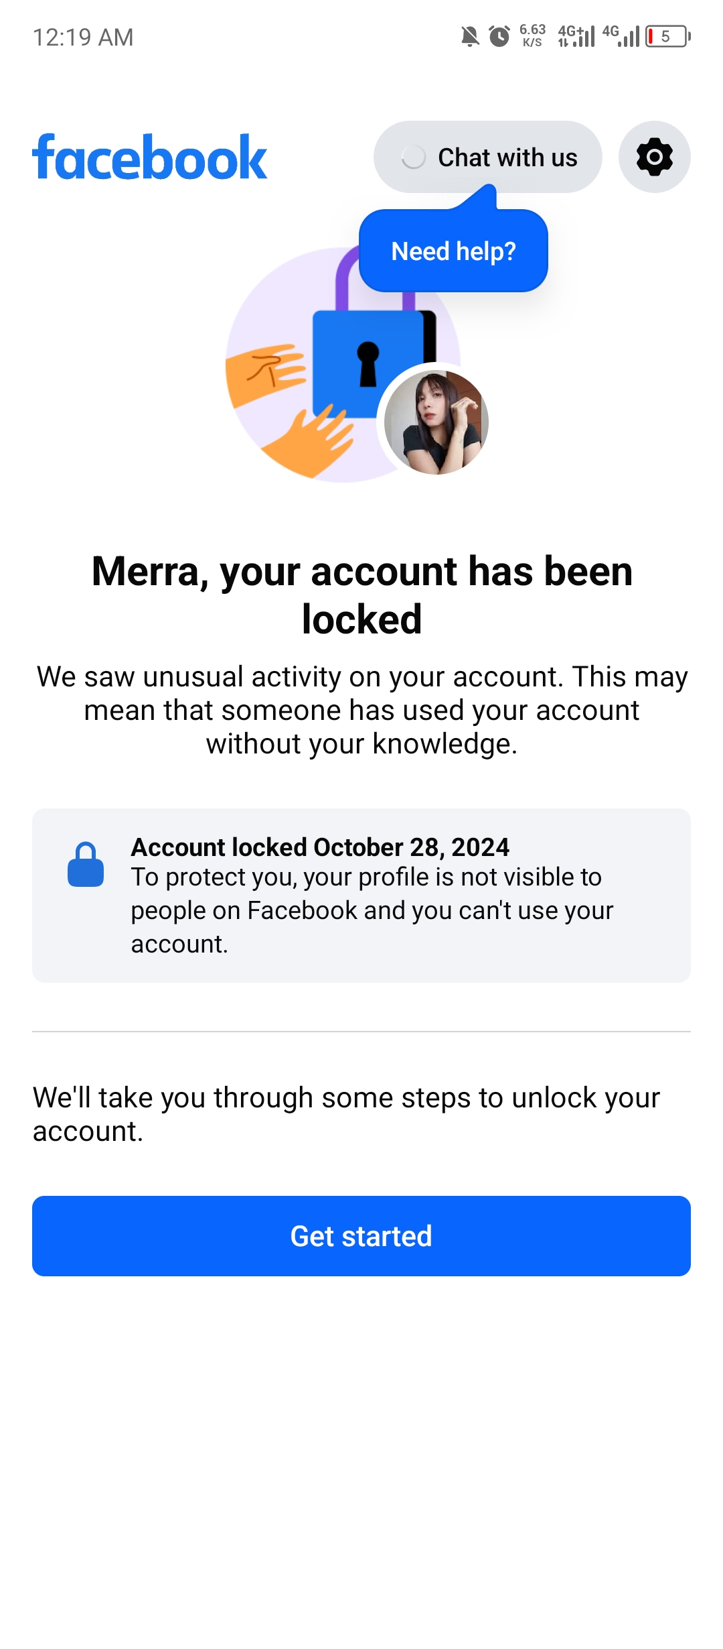Screen dimensions: 723x1649
Task: Tap the battery indicator in status bar
Action: pos(668,36)
